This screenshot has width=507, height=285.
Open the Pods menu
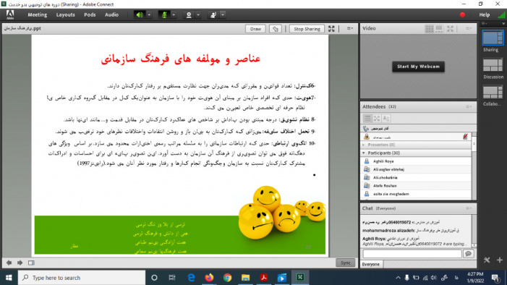click(90, 15)
